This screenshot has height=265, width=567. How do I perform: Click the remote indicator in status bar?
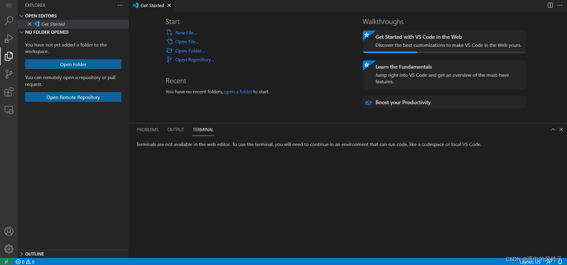(x=6, y=262)
